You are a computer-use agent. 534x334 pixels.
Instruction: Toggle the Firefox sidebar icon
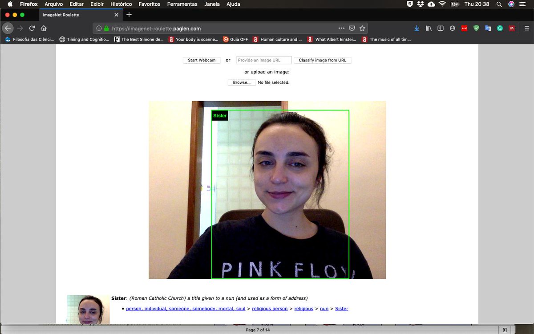coord(441,28)
